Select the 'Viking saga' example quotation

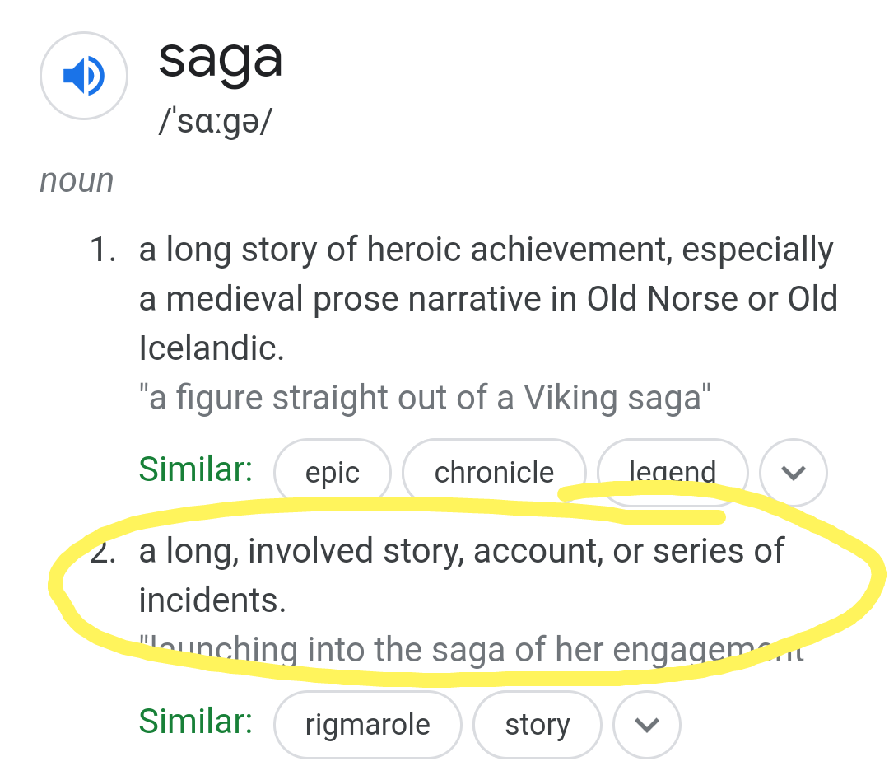425,397
